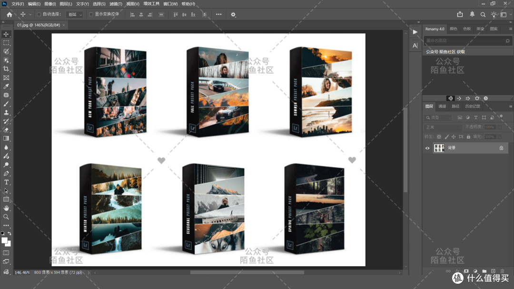Viewport: 514px width, 289px height.
Task: Pick the Zoom tool in toolbar
Action: pyautogui.click(x=6, y=217)
